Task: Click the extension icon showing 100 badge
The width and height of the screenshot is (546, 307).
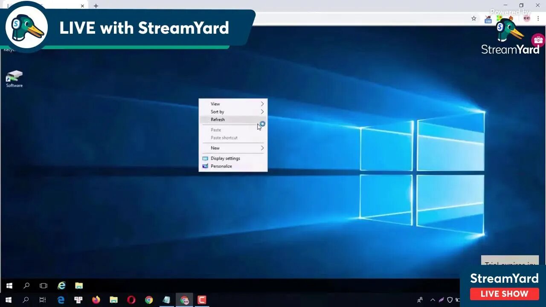Action: 488,19
